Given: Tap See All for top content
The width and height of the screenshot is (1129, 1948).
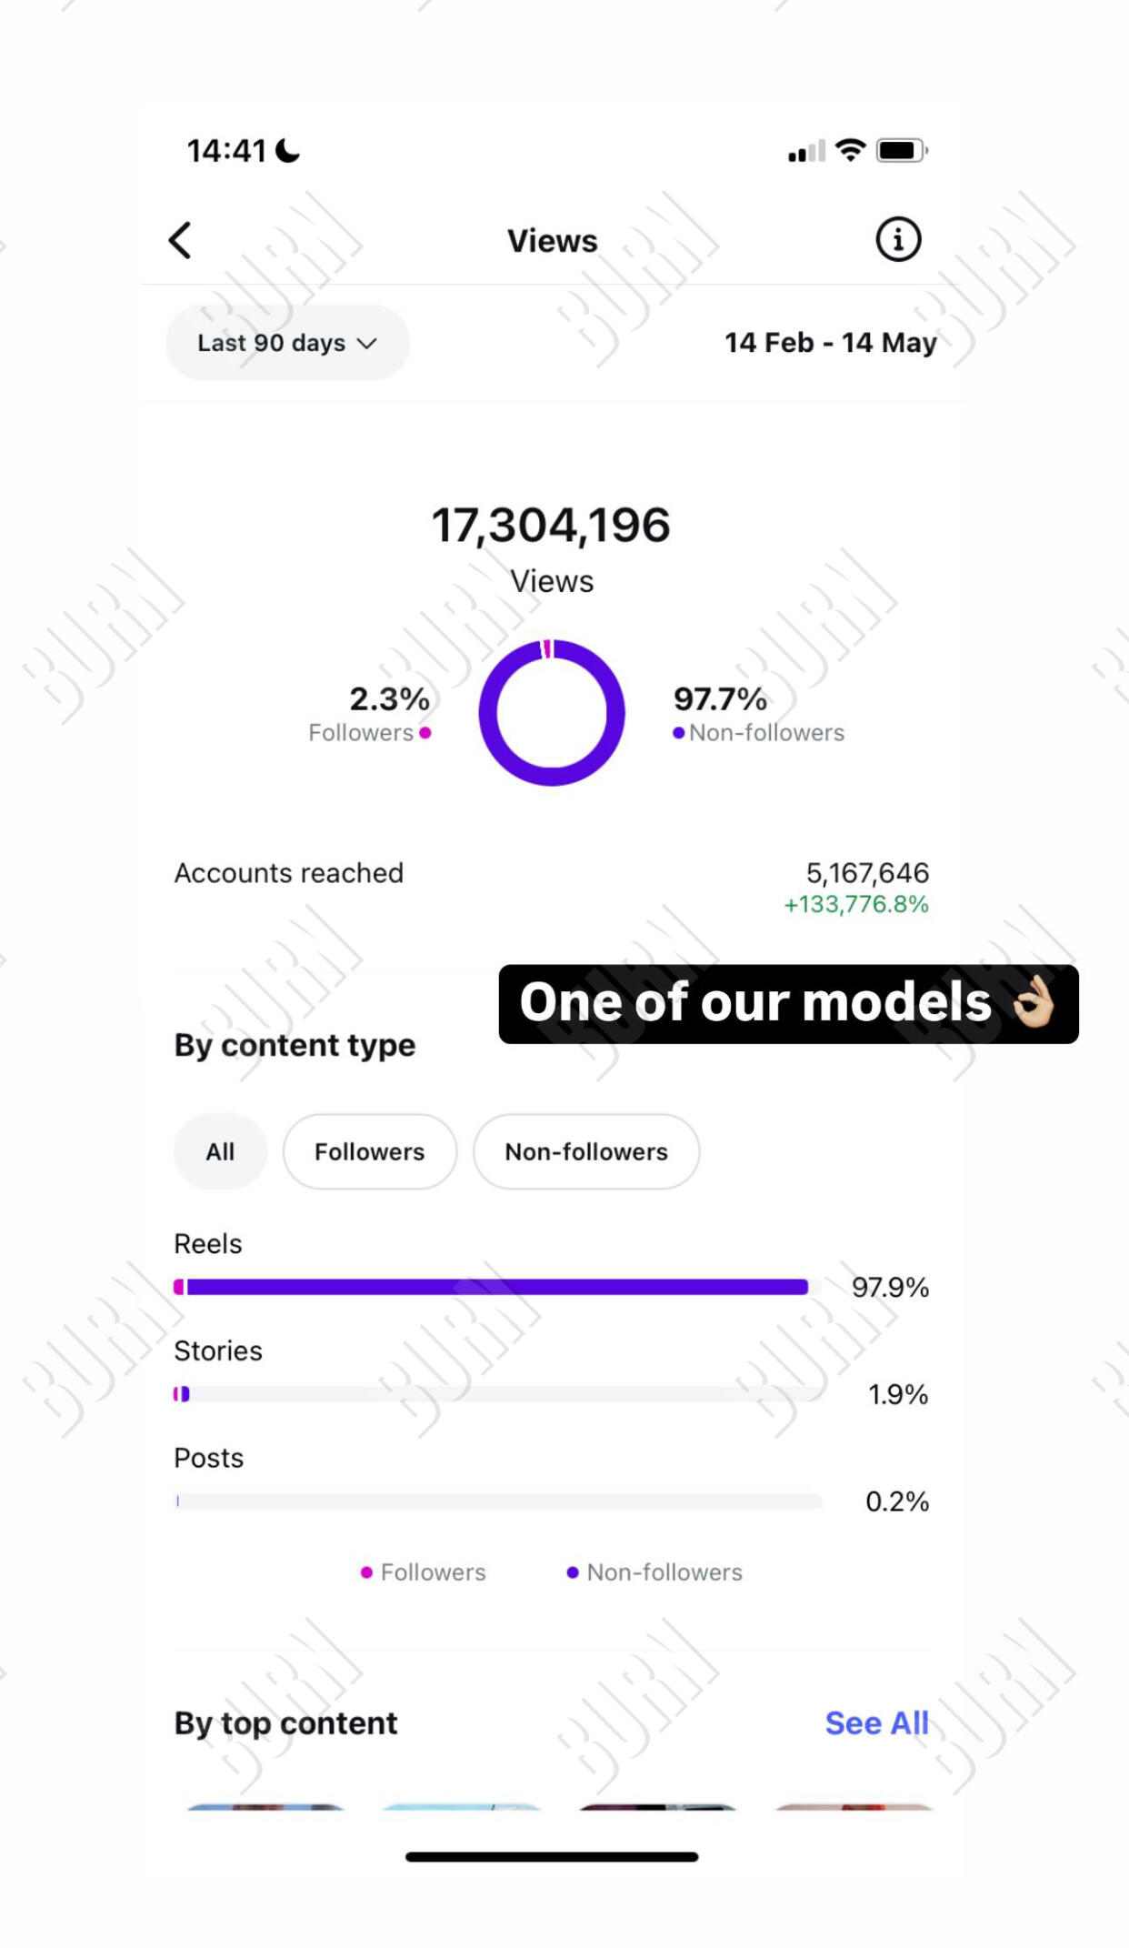Looking at the screenshot, I should click(x=876, y=1722).
